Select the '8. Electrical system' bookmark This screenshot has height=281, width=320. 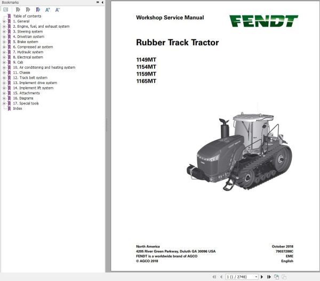pos(28,57)
